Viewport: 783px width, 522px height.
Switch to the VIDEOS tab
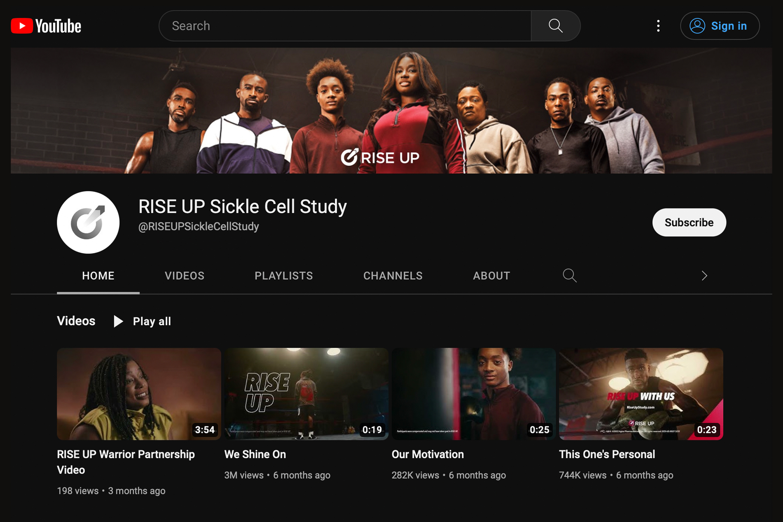point(184,276)
